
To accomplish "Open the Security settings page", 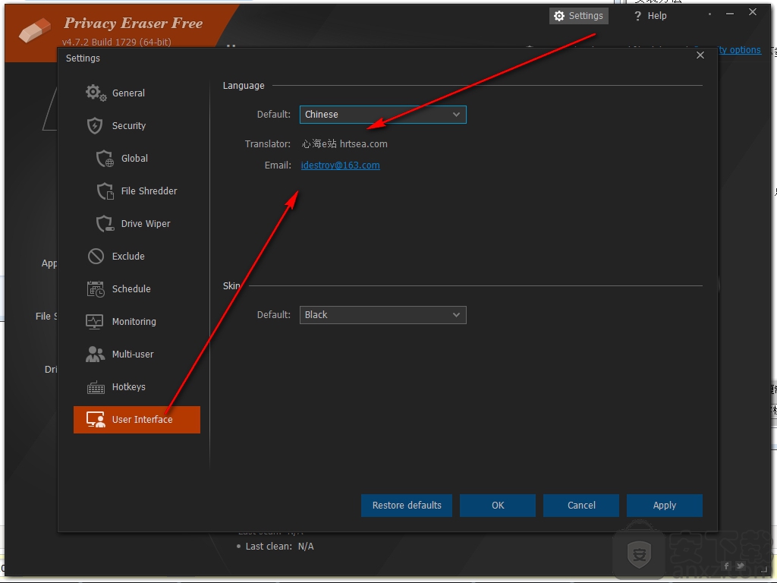I will click(137, 125).
